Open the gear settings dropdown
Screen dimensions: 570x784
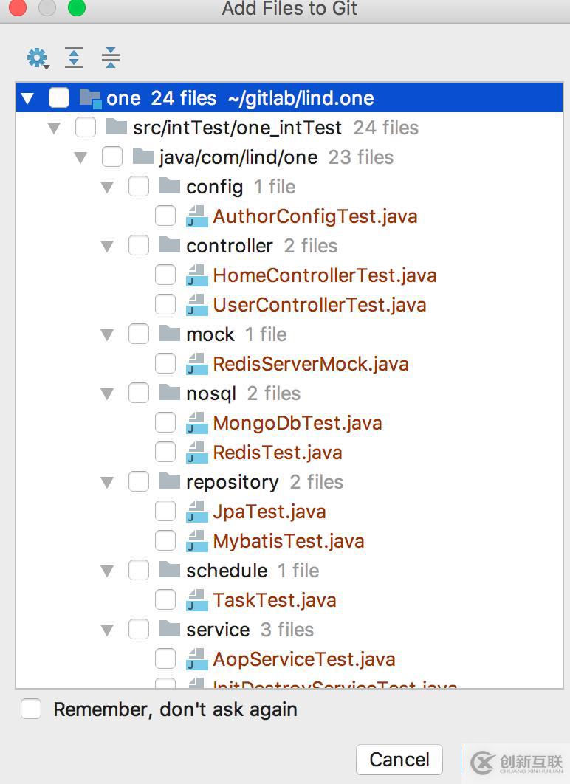click(x=36, y=58)
